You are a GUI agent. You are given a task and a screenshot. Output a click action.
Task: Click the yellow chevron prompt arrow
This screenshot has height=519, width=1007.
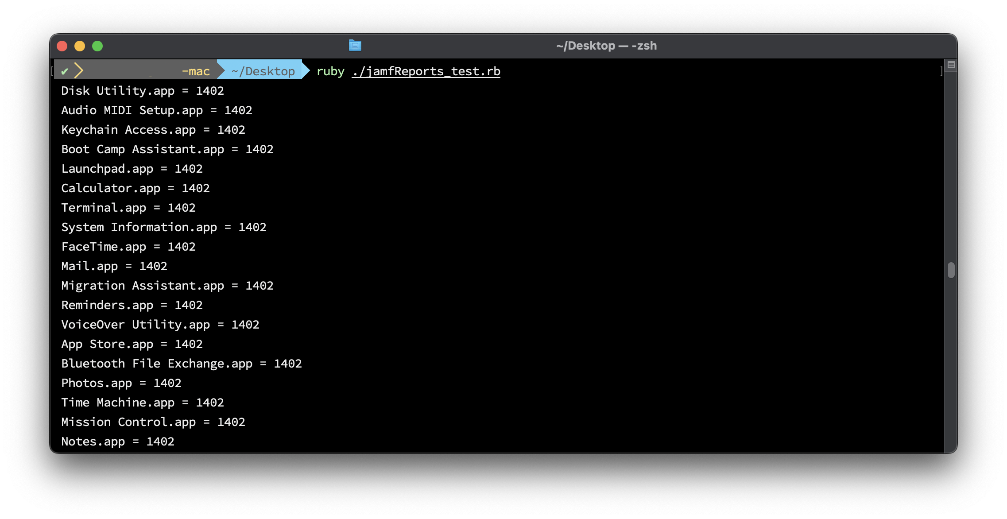point(79,71)
